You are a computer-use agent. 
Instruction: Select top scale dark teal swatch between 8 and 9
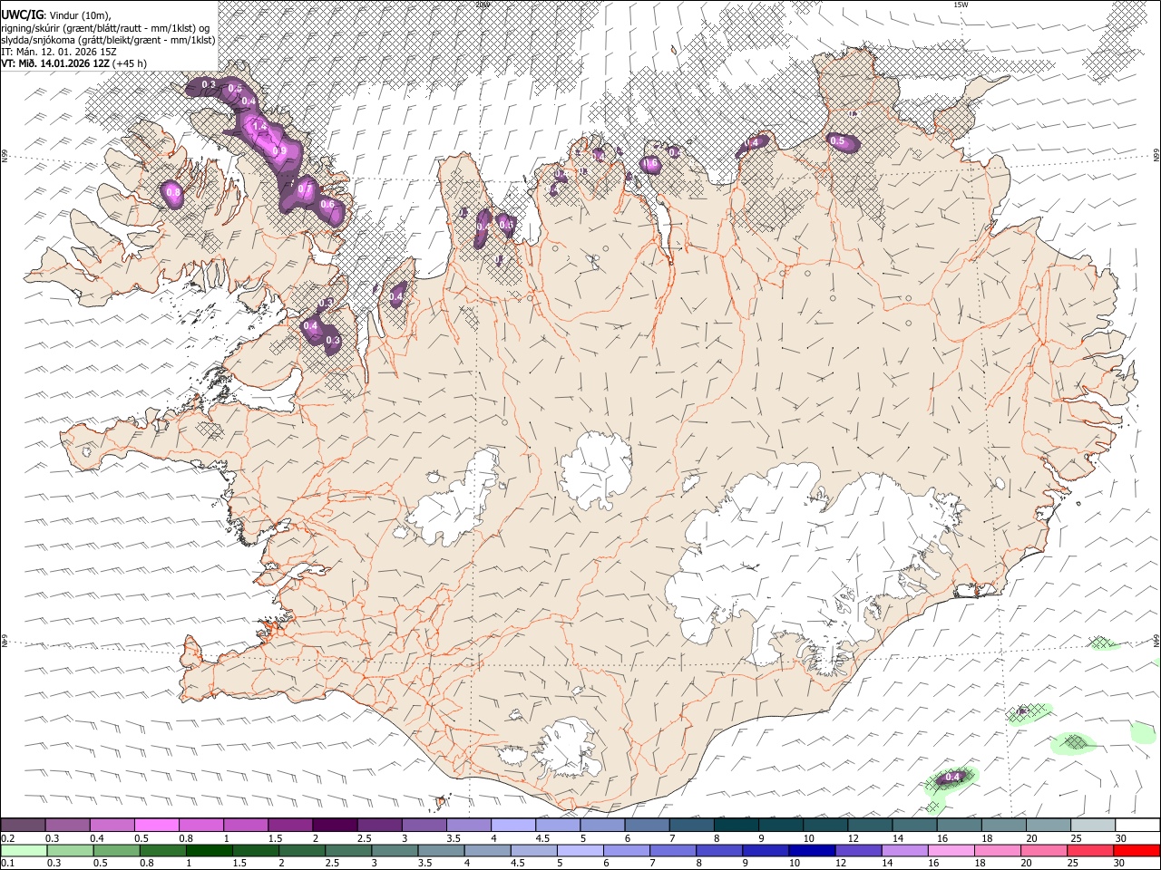click(736, 825)
